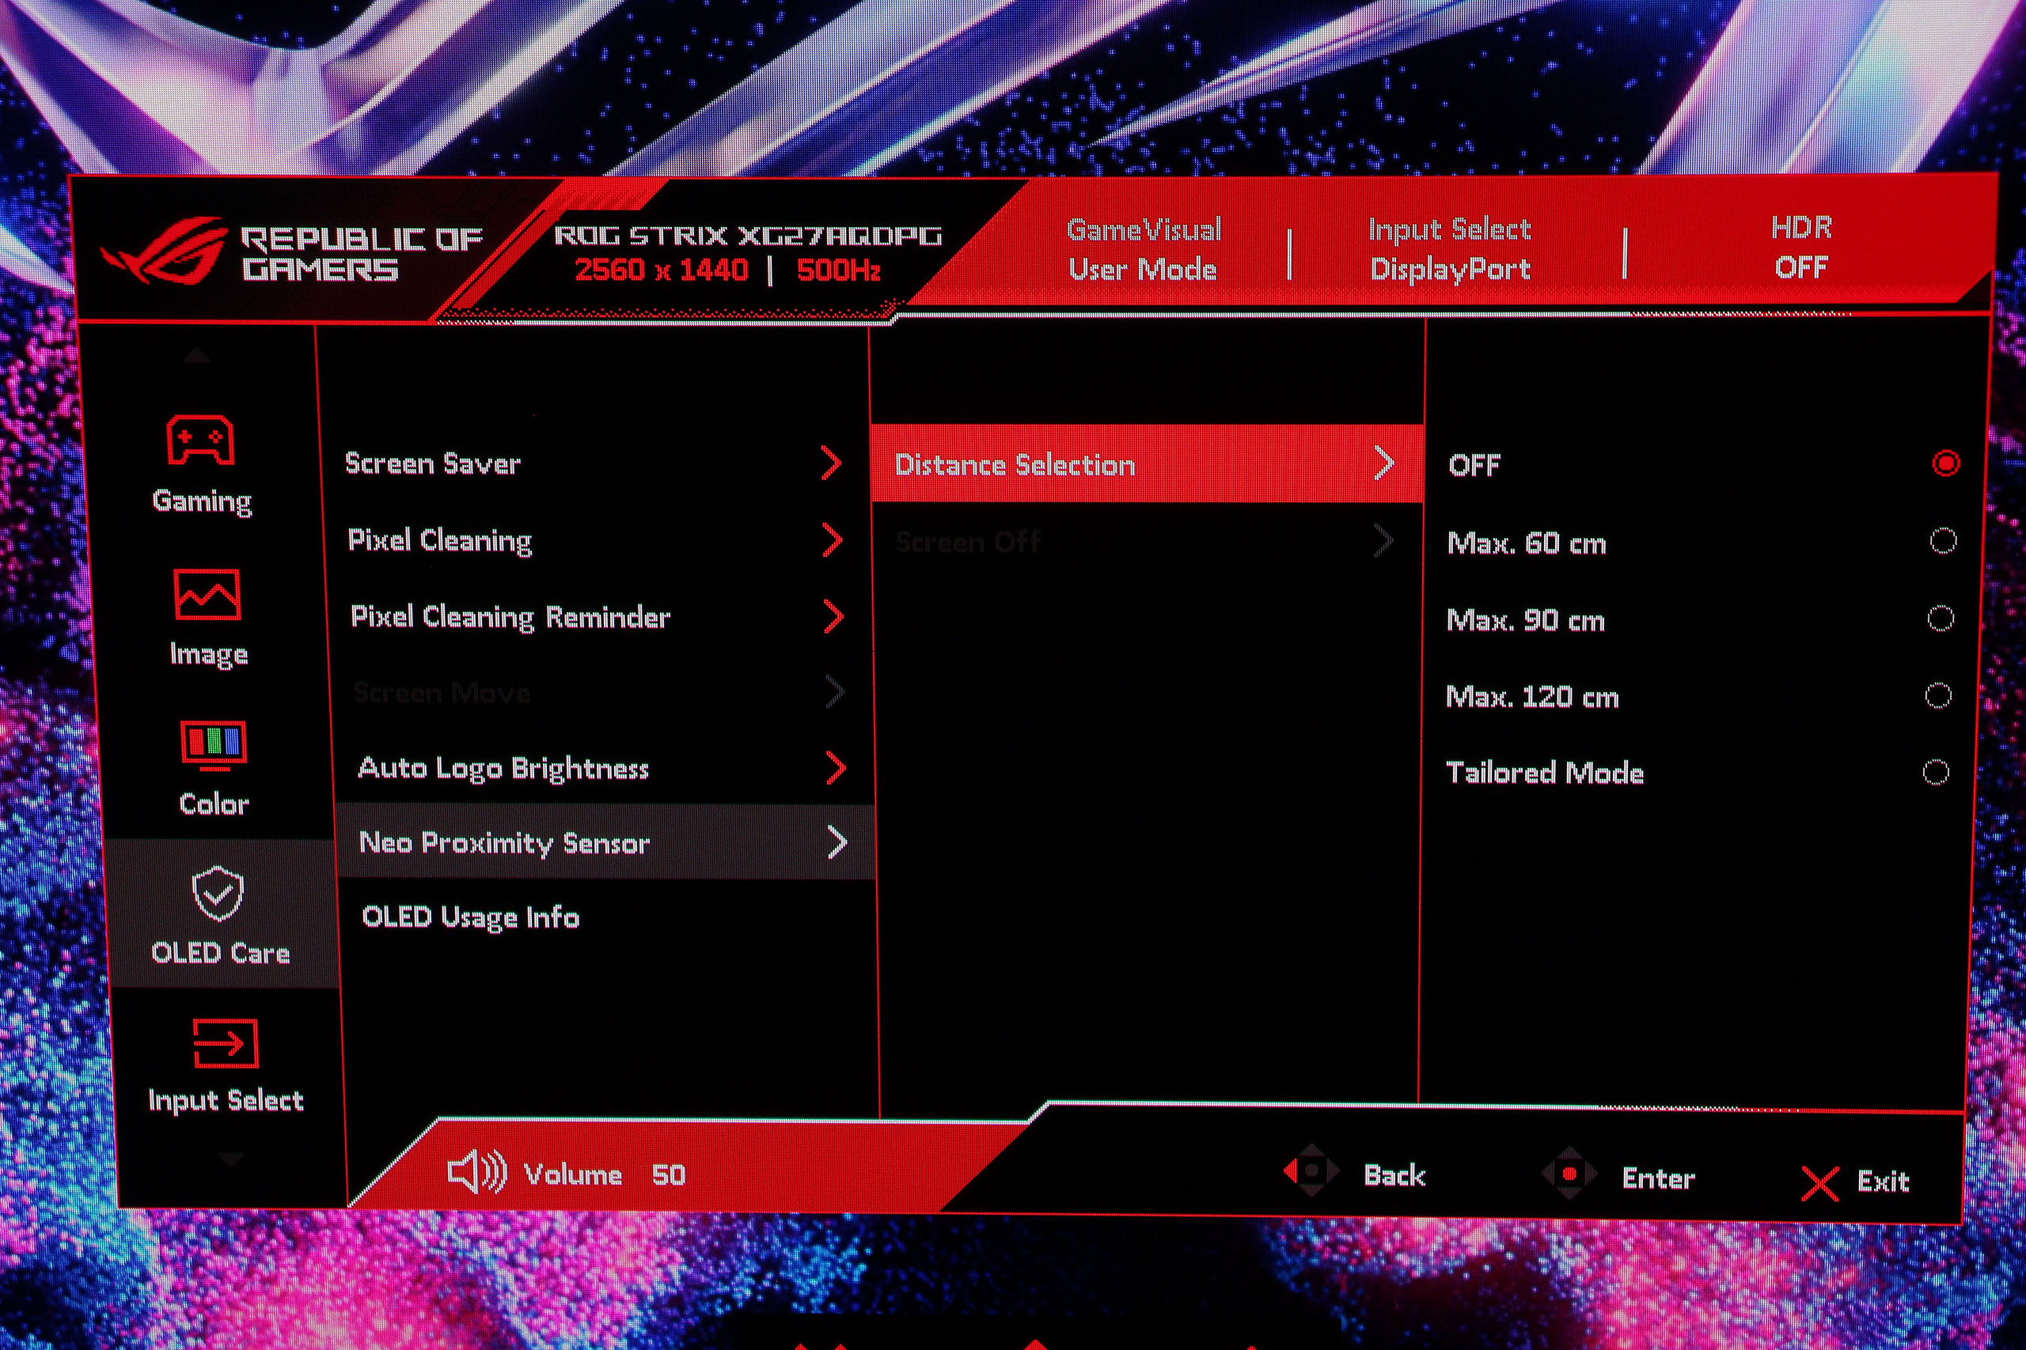Click the Enter button label
2026x1350 pixels.
pyautogui.click(x=1657, y=1178)
